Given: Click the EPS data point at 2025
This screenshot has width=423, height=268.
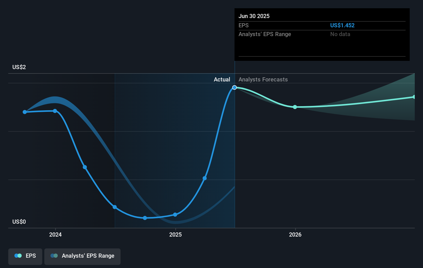Looking at the screenshot, I should pyautogui.click(x=175, y=215).
